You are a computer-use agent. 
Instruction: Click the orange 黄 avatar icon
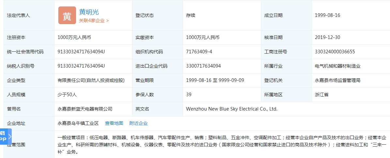coord(67,15)
